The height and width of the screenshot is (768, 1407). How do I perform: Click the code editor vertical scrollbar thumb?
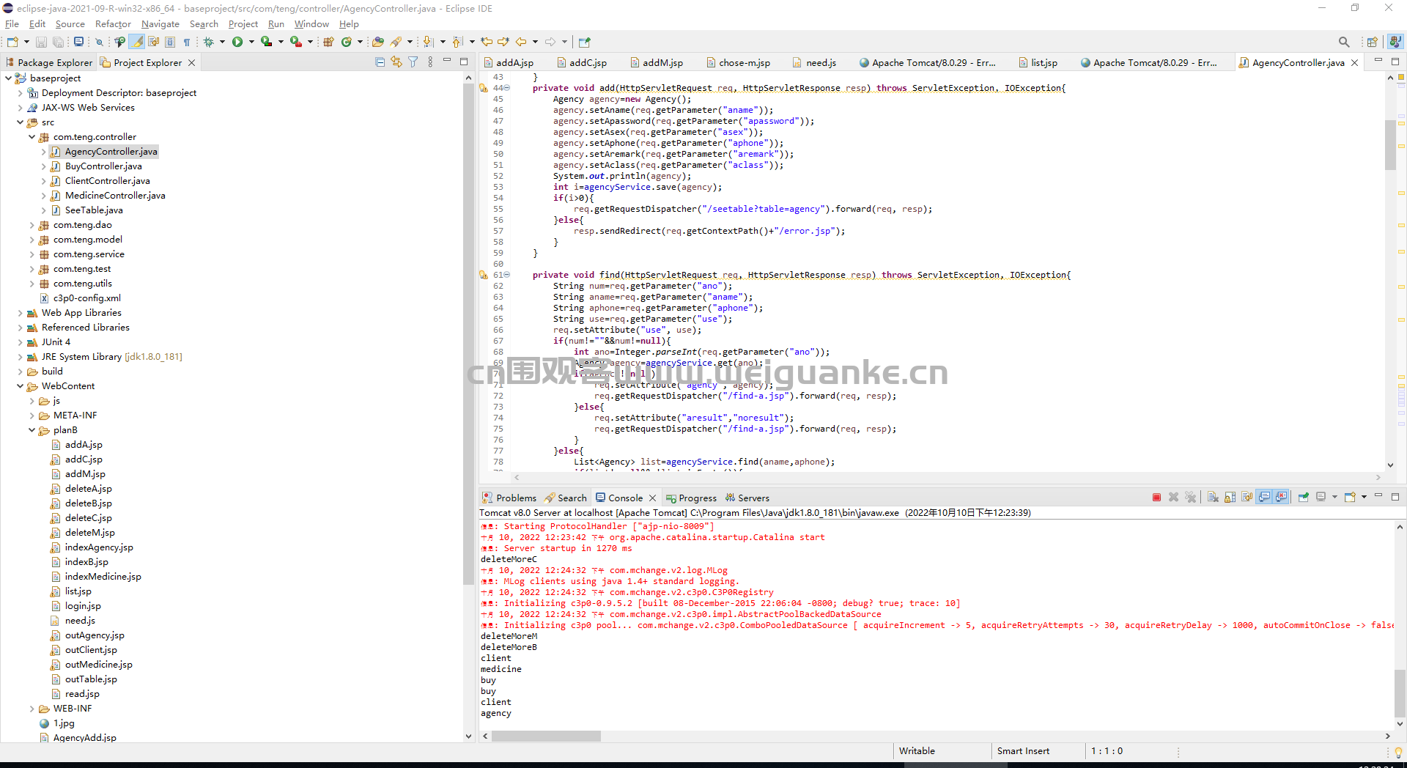pyautogui.click(x=1390, y=144)
